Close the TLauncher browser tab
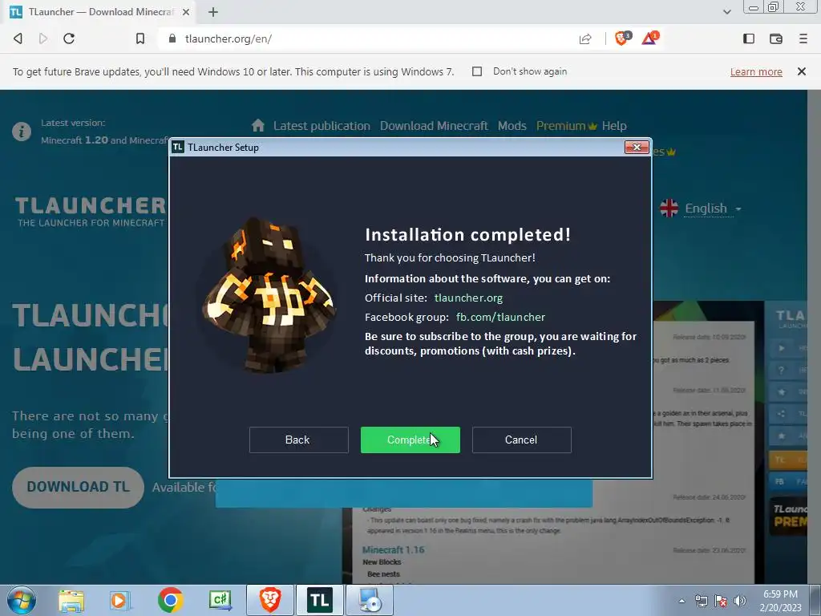 click(186, 12)
